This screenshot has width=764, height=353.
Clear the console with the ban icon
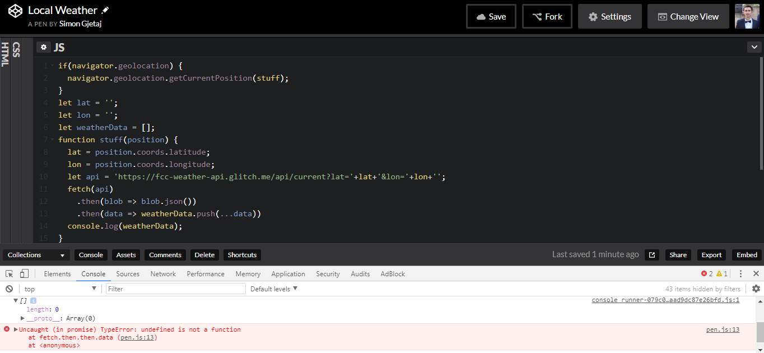(10, 289)
